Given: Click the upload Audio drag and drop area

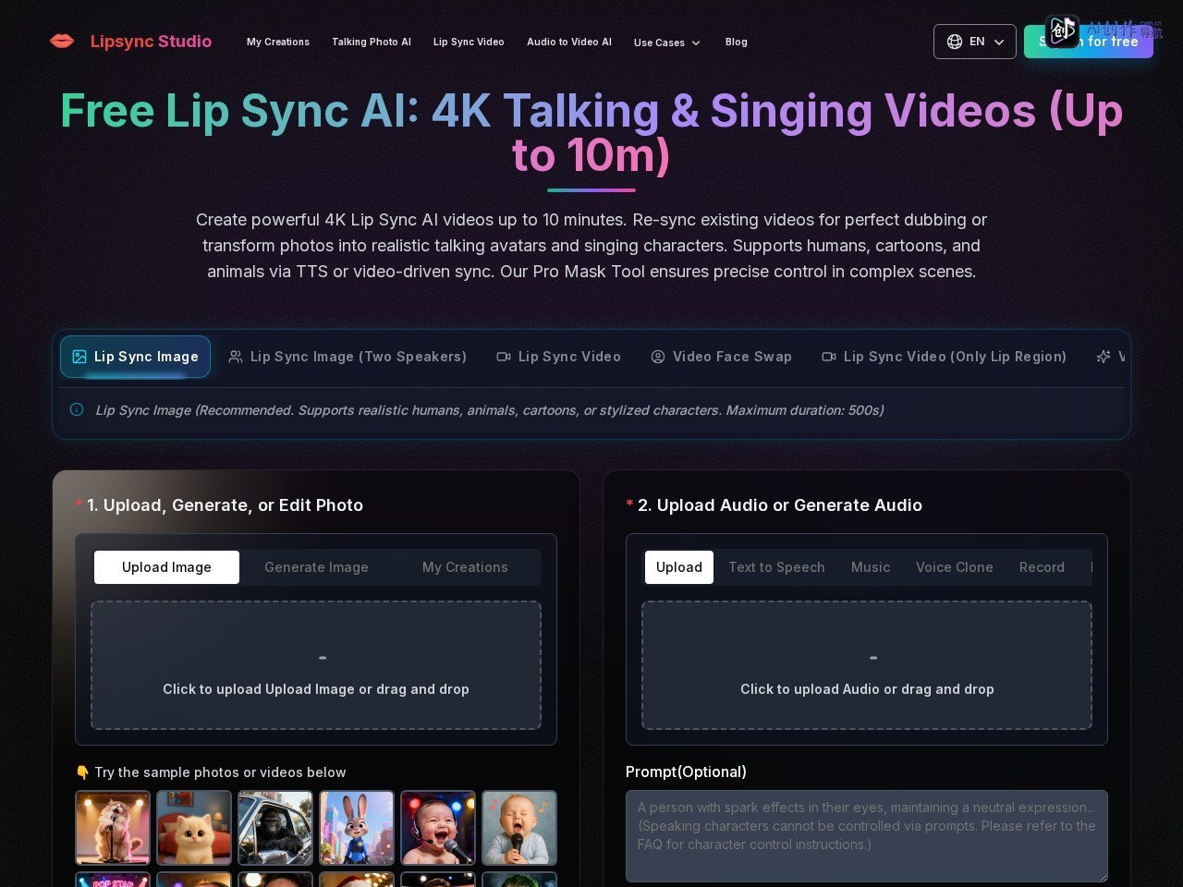Looking at the screenshot, I should tap(867, 665).
